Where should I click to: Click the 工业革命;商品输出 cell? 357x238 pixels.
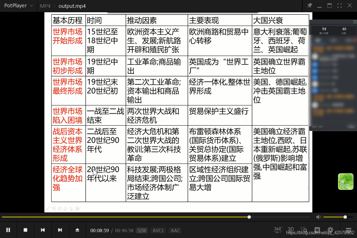point(157,66)
